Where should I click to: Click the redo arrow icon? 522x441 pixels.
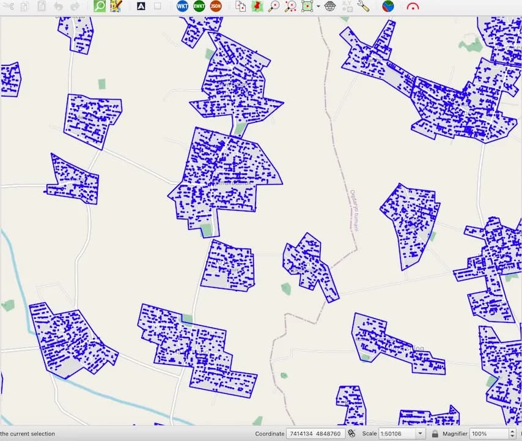75,6
